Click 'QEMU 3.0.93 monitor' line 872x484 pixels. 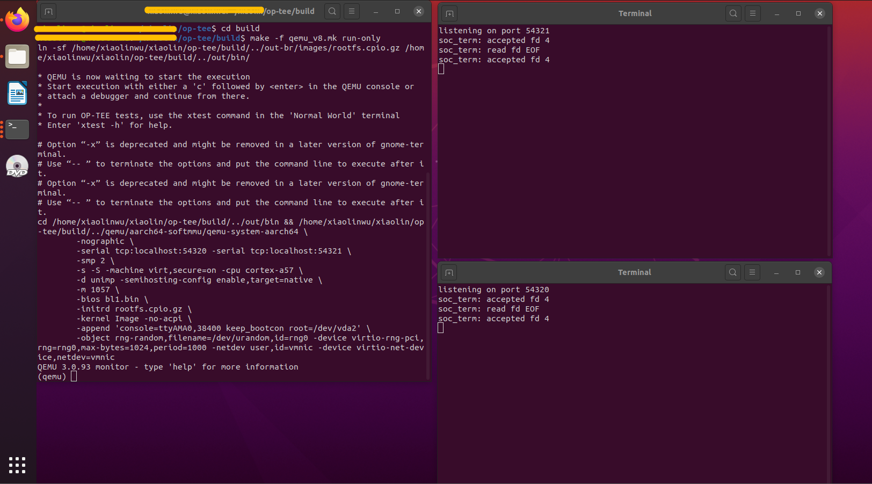tap(168, 367)
